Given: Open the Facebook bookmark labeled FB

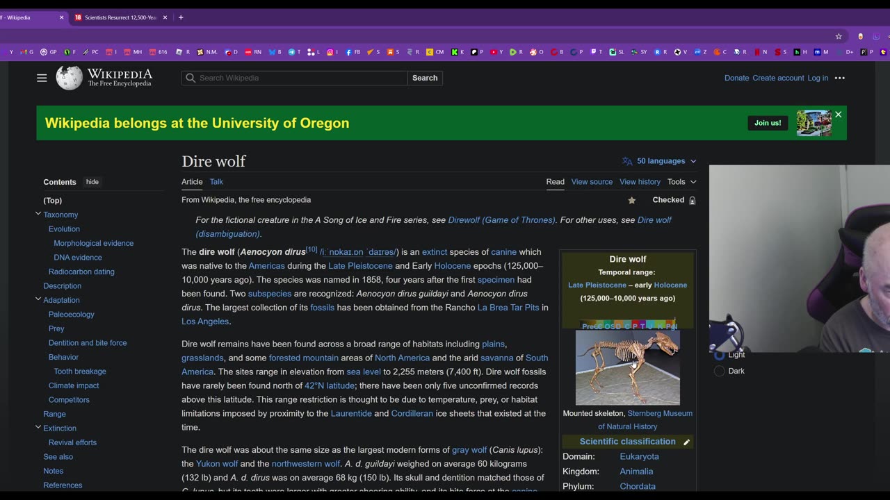Looking at the screenshot, I should [353, 51].
